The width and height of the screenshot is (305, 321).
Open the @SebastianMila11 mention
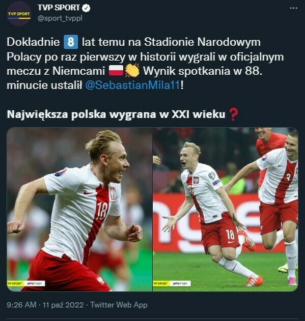tap(132, 85)
